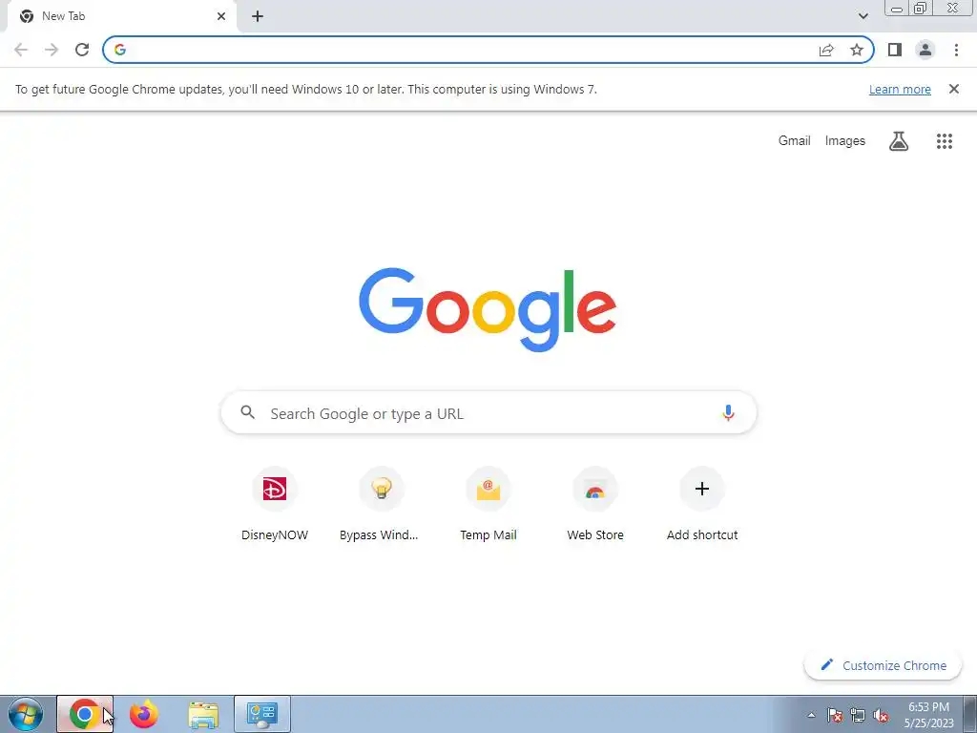Click the muted volume tray icon
The image size is (977, 733).
coord(881,715)
